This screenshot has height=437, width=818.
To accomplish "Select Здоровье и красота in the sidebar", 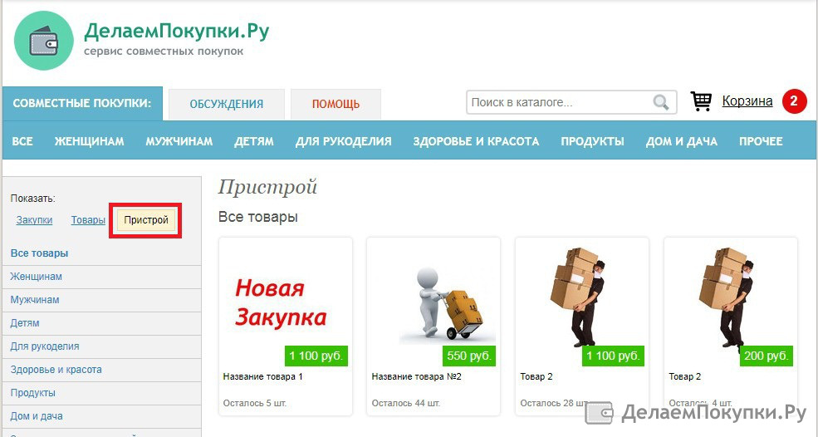I will point(56,370).
